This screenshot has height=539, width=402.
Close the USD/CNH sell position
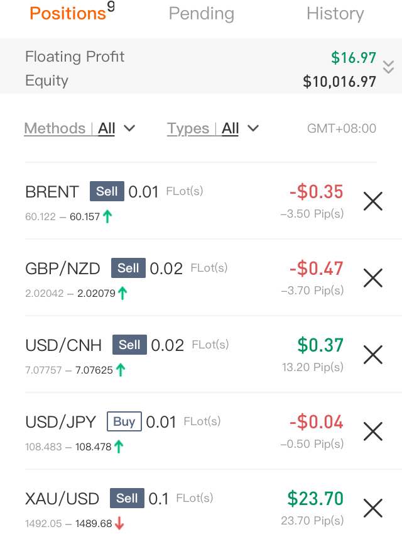[373, 355]
